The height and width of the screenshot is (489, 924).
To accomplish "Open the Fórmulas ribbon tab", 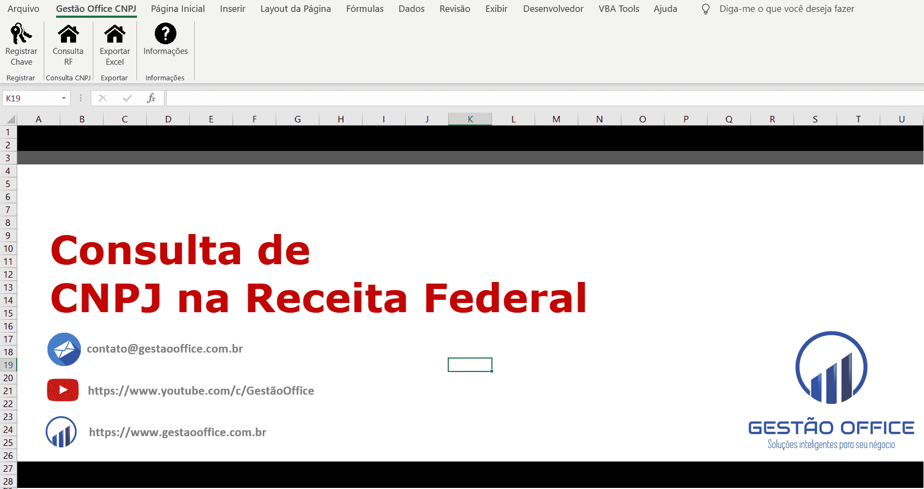I will tap(365, 9).
